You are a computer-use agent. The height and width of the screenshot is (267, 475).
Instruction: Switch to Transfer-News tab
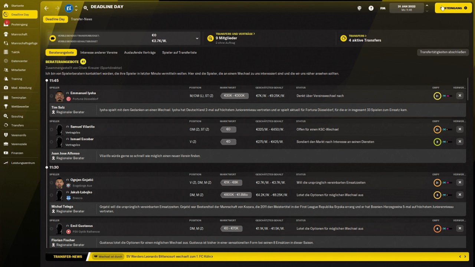[x=82, y=19]
